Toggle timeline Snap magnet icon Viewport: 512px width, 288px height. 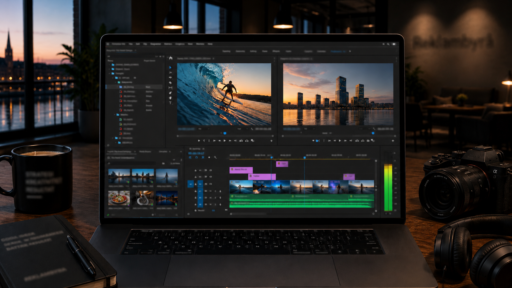tap(197, 157)
